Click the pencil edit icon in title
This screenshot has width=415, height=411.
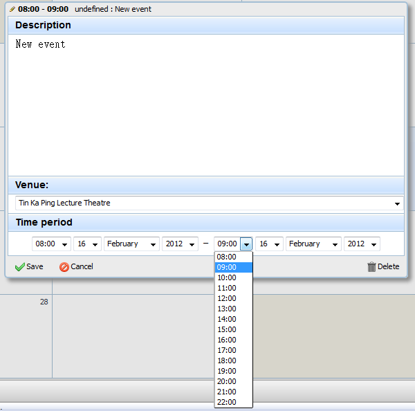pyautogui.click(x=12, y=9)
